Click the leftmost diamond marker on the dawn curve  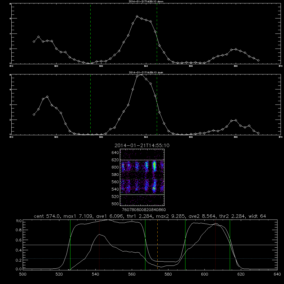pyautogui.click(x=34, y=41)
